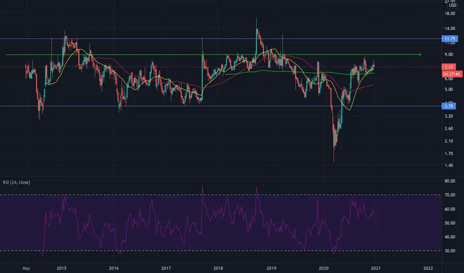The image size is (464, 273).
Task: Click the 2022 label on time axis
Action: [x=428, y=268]
